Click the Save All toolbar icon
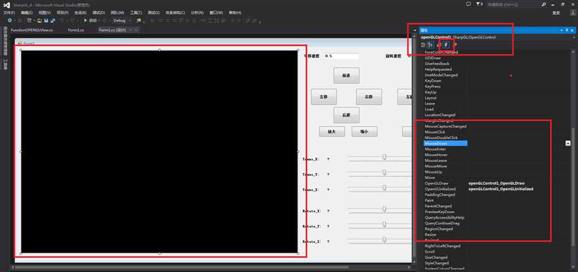This screenshot has width=578, height=272. 53,20
